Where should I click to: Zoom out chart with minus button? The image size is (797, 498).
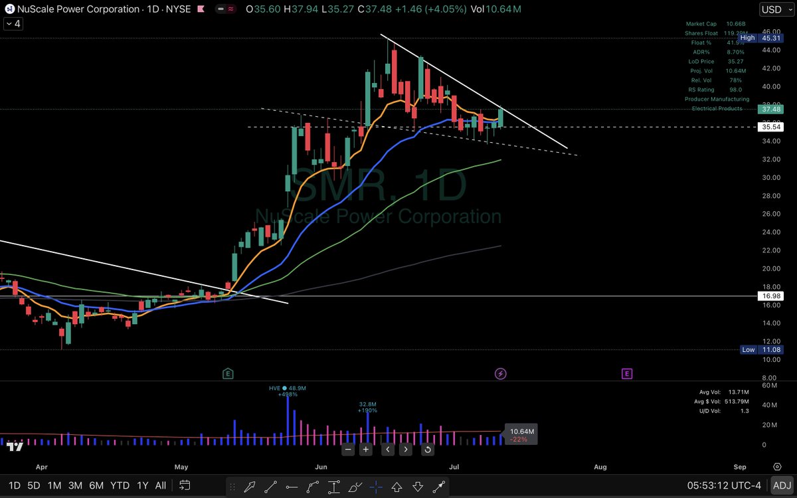347,450
